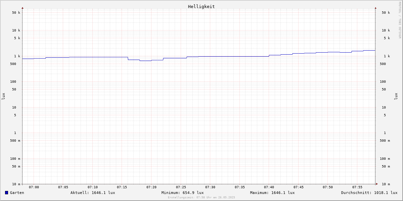Click the chart title Helligkeit
Image resolution: width=403 pixels, height=201 pixels.
(201, 6)
